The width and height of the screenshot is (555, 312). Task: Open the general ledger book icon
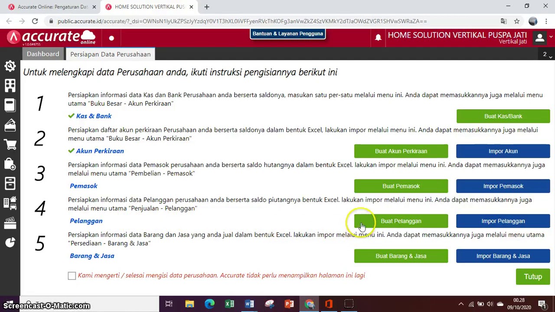(10, 105)
